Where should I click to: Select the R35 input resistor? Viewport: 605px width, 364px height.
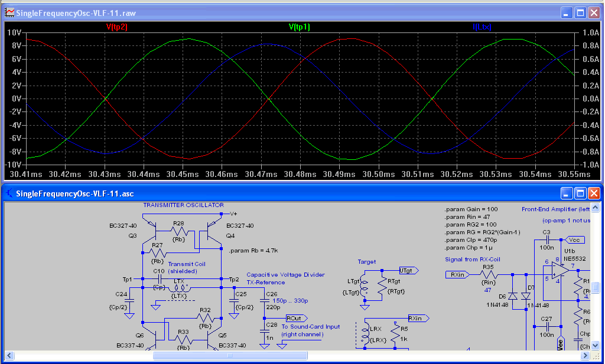[x=488, y=275]
